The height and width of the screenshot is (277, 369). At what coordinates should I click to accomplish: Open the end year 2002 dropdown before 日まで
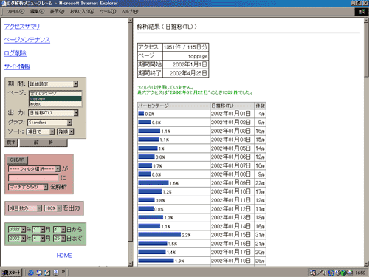click(x=17, y=239)
